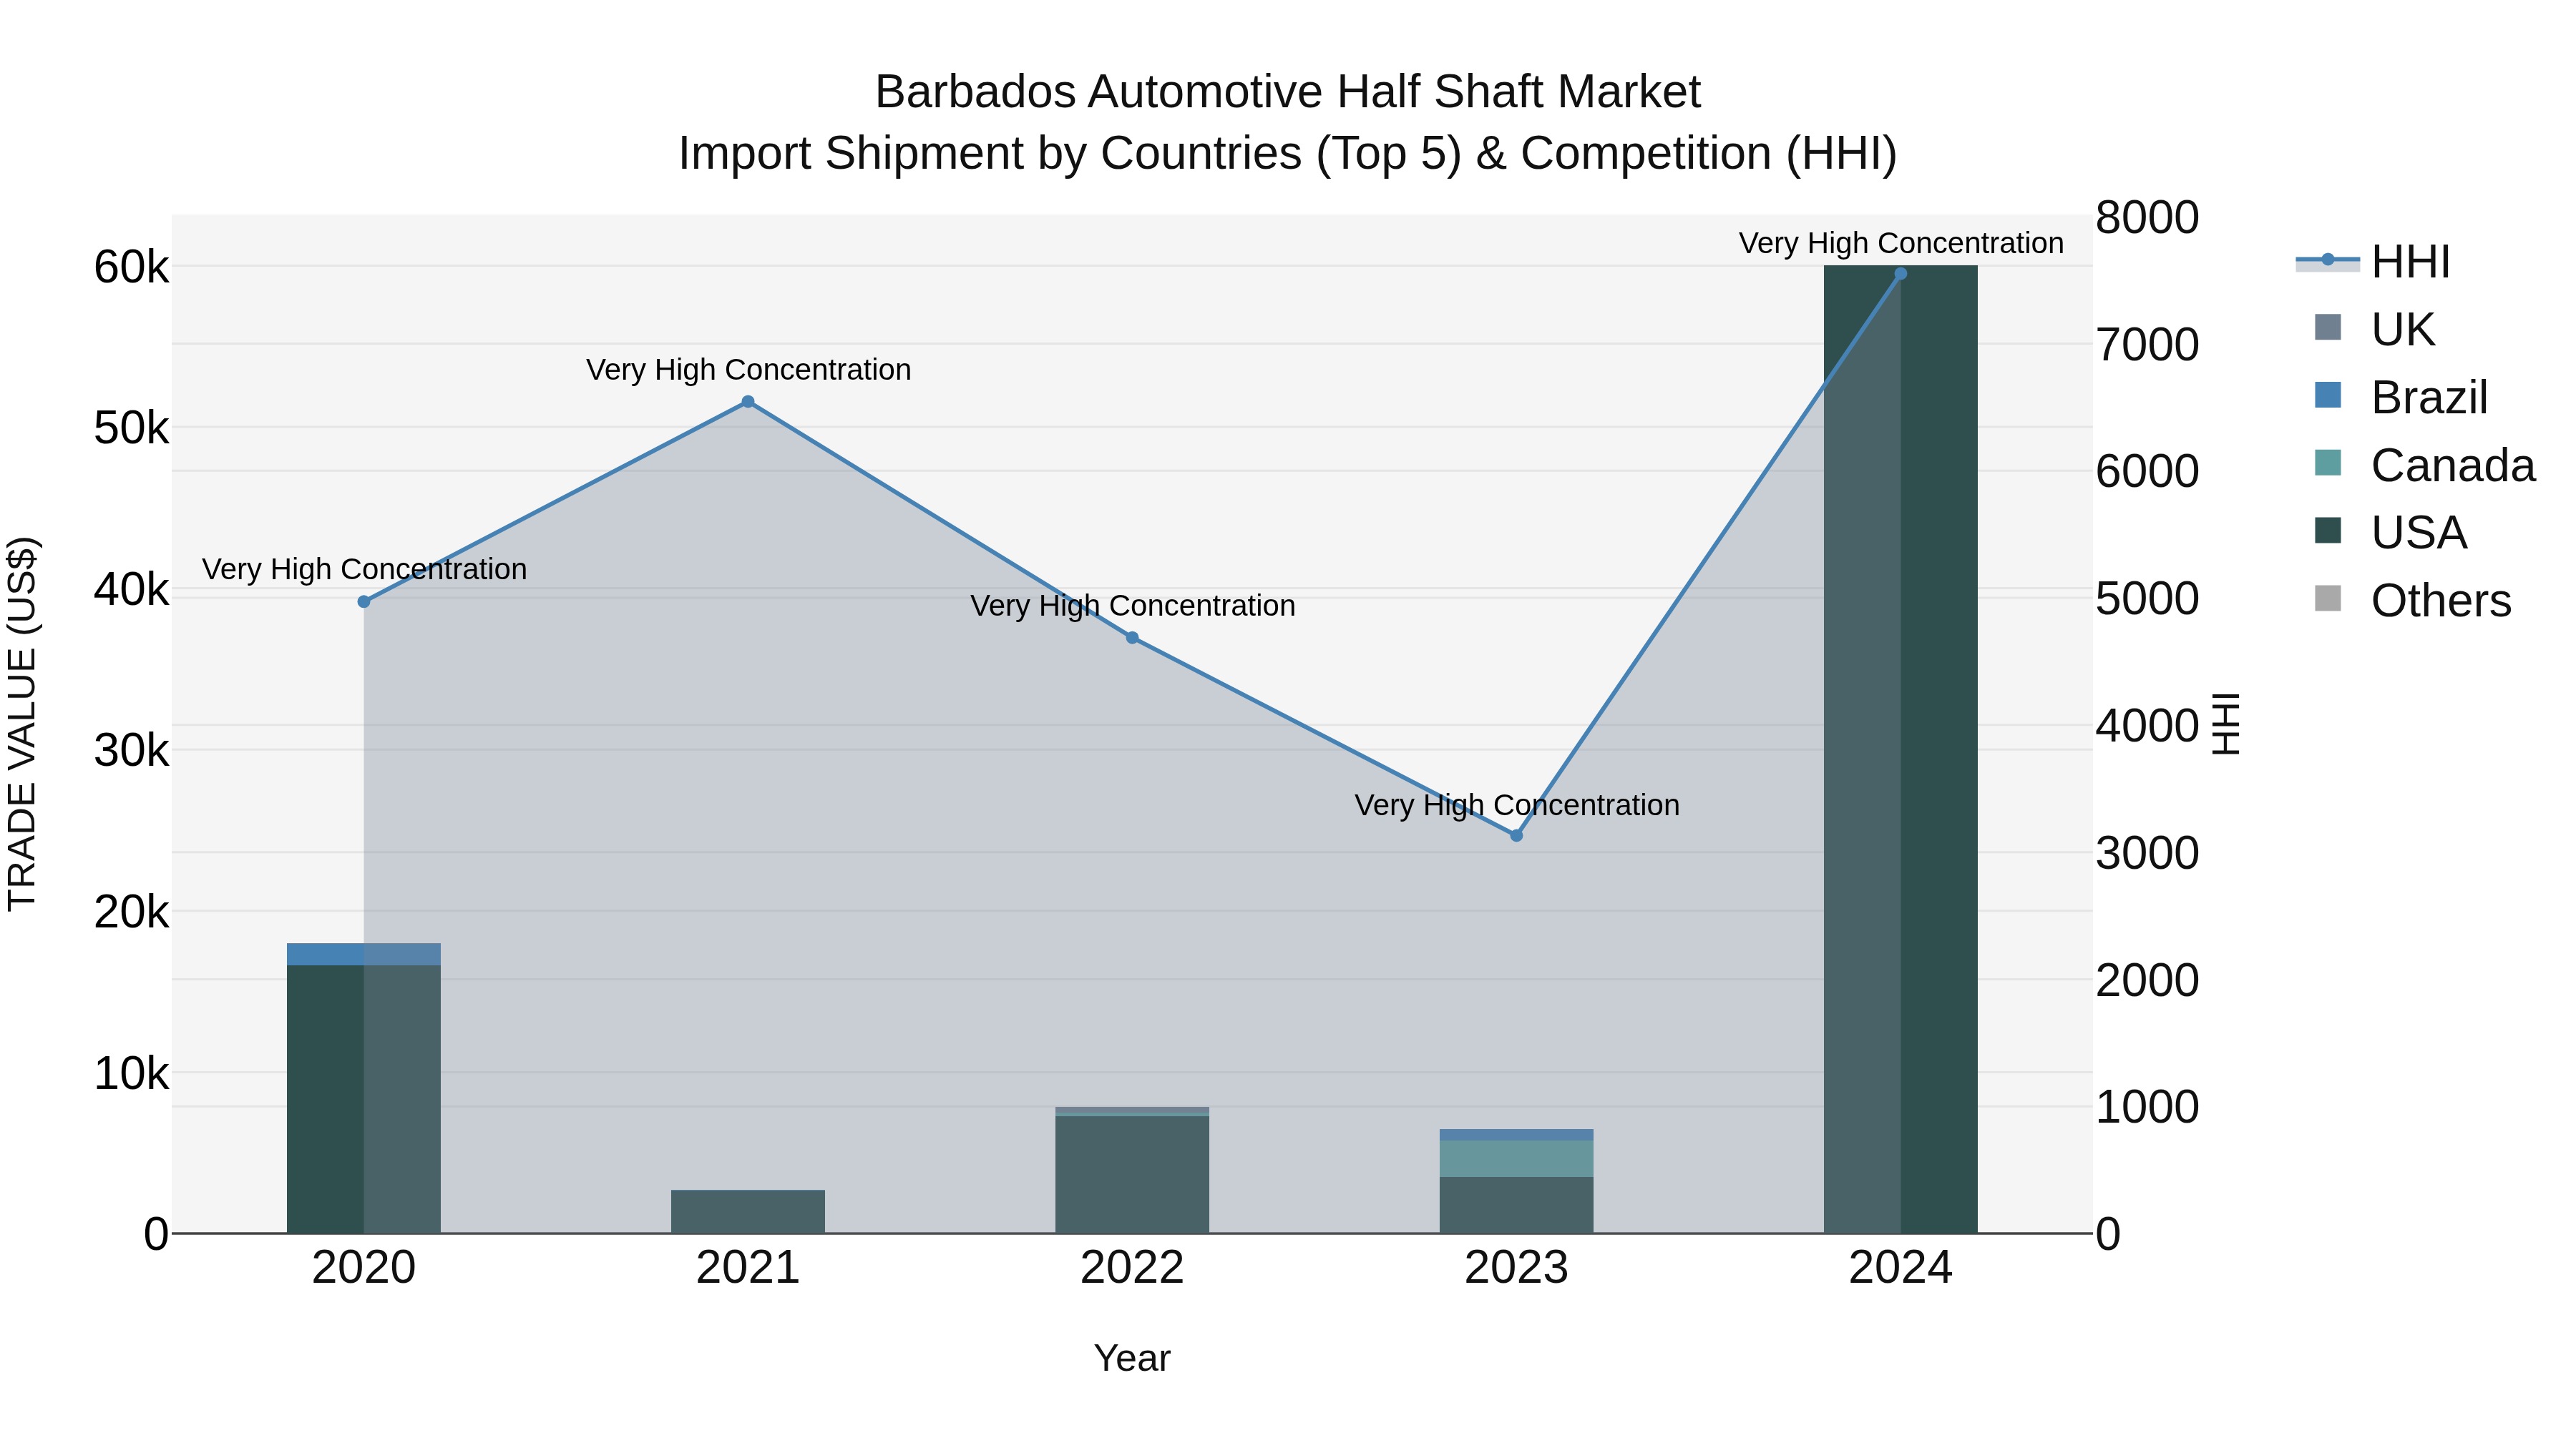Click the 2020 USA bar segment

pos(364,1099)
